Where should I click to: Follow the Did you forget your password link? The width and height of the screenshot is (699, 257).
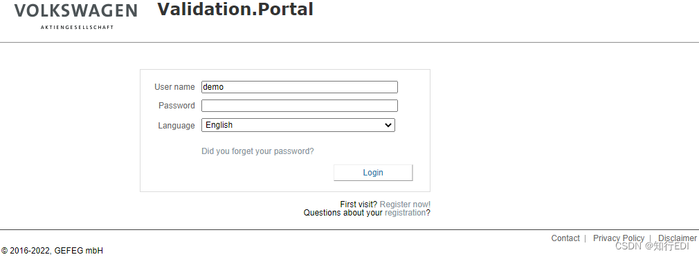(257, 151)
